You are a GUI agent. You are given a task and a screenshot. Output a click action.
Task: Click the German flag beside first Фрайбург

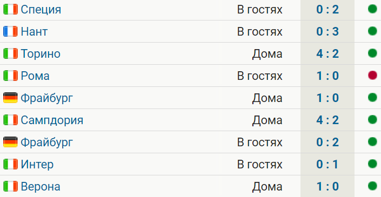point(10,98)
